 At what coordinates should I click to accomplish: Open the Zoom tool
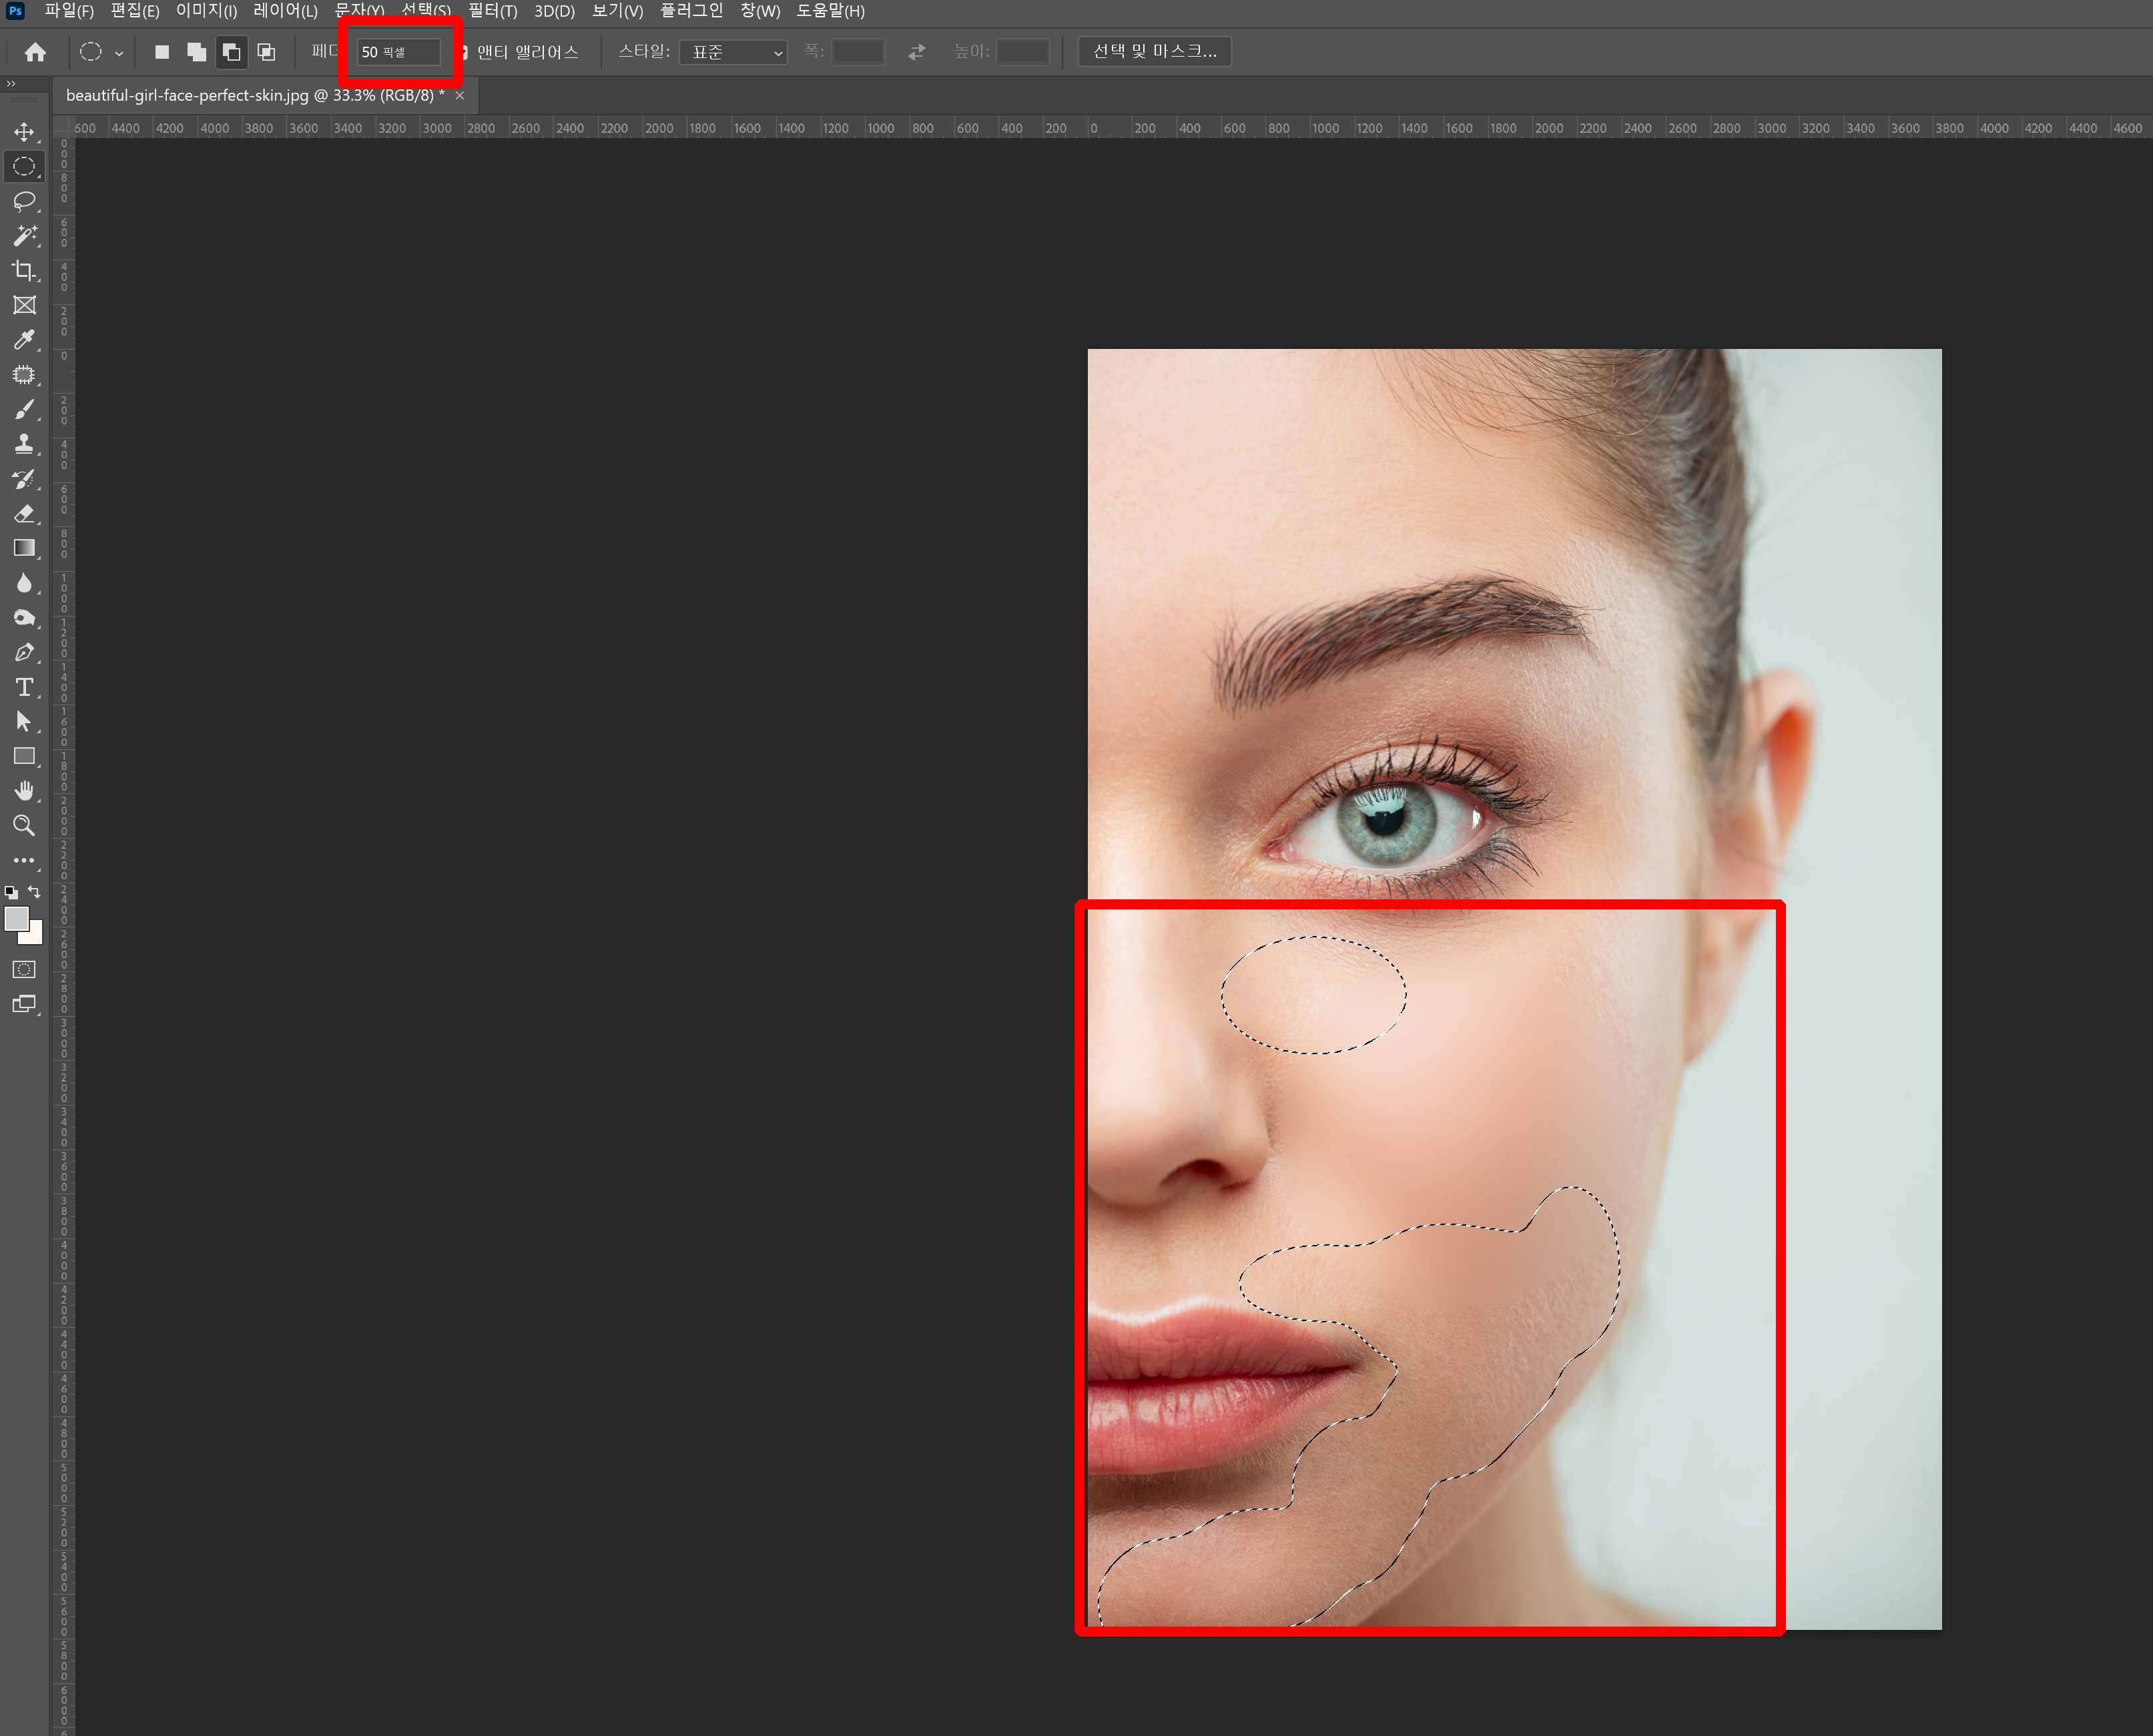click(x=24, y=826)
